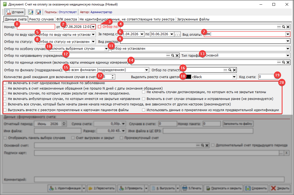Click Заполнить по файлу button

point(238,124)
